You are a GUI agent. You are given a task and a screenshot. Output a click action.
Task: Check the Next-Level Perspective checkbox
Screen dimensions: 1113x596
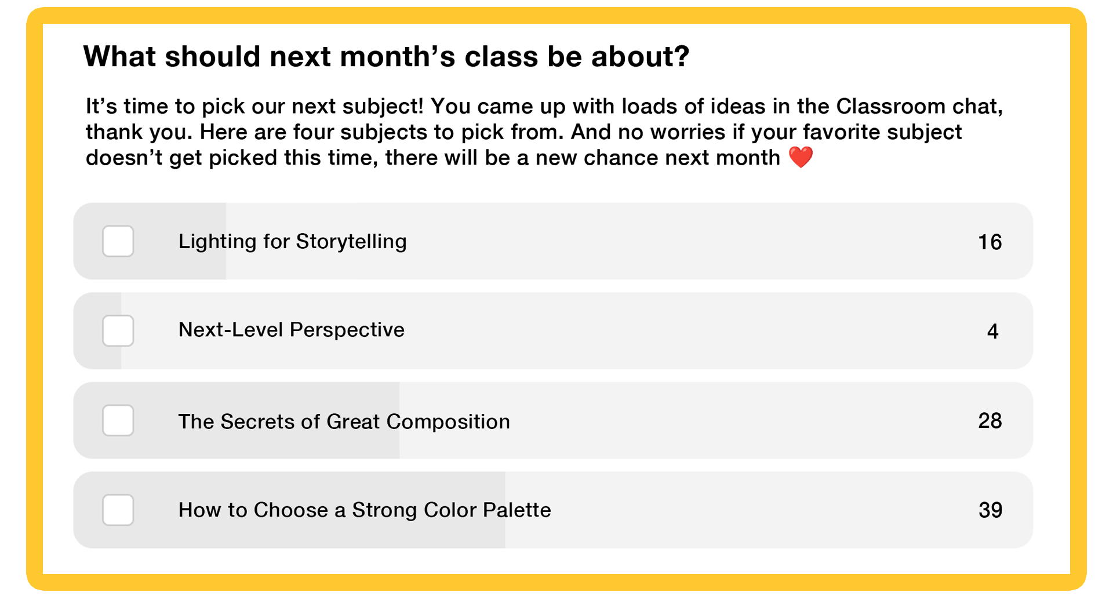118,331
